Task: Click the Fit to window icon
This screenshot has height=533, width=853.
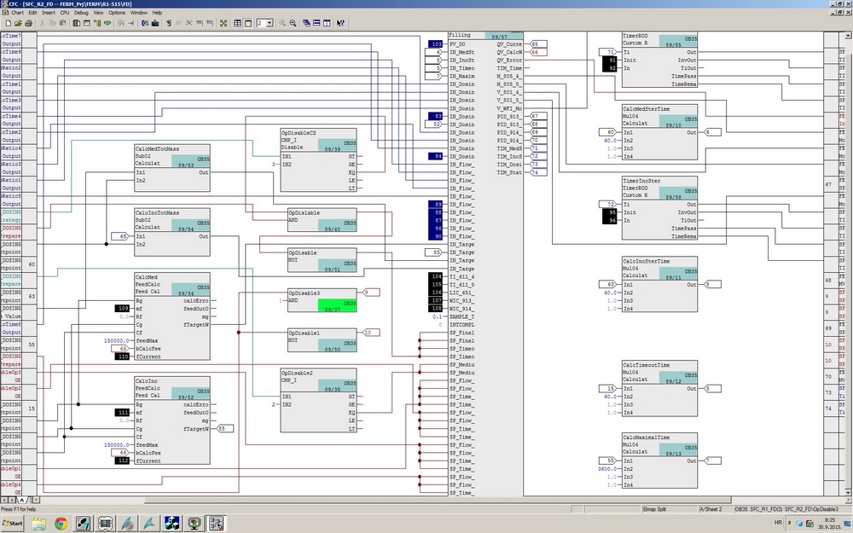Action: tap(223, 23)
